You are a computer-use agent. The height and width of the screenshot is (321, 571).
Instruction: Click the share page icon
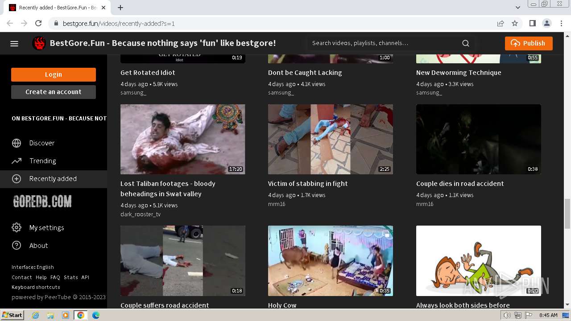pyautogui.click(x=501, y=24)
